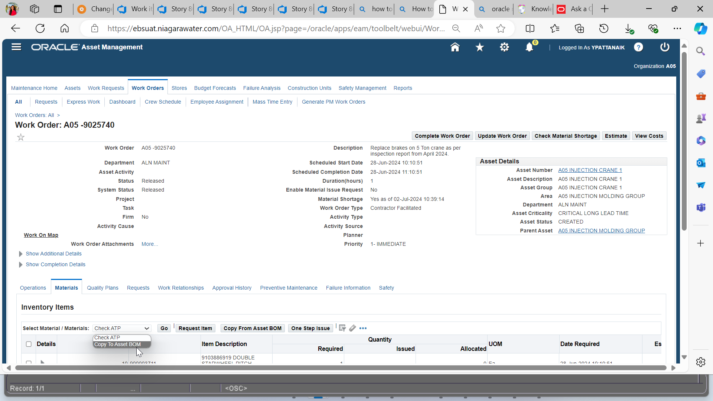Click the attachment paperclip icon in Inventory toolbar
This screenshot has width=713, height=401.
[x=352, y=328]
